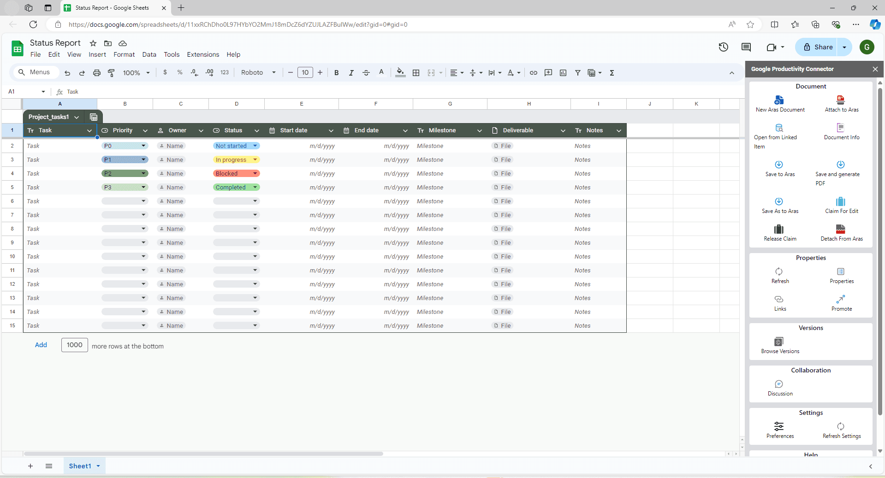Open the Name box A1 dropdown
Image resolution: width=885 pixels, height=478 pixels.
[43, 92]
